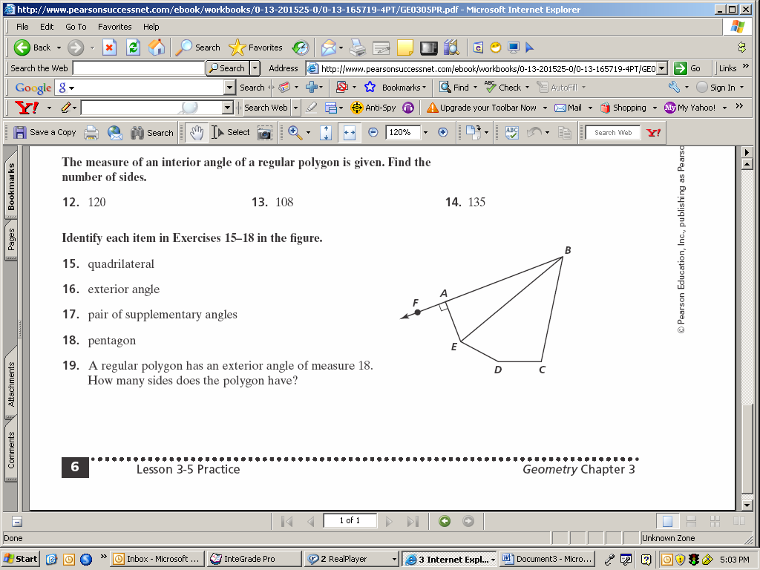Enable Fit Width page view
This screenshot has height=570, width=760.
coord(350,133)
